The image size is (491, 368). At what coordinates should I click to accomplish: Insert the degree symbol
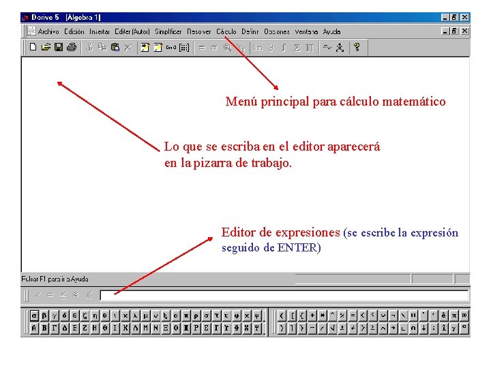tap(464, 328)
